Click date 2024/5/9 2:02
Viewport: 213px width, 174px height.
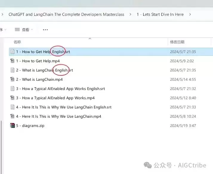[182, 61]
